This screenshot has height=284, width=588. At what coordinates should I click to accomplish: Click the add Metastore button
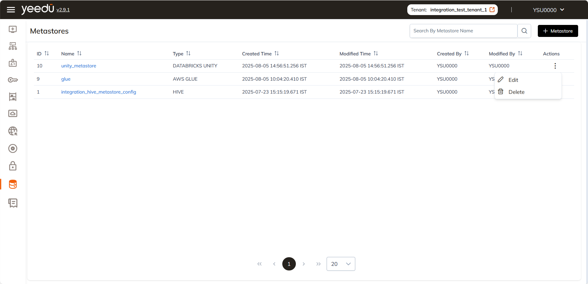point(558,31)
